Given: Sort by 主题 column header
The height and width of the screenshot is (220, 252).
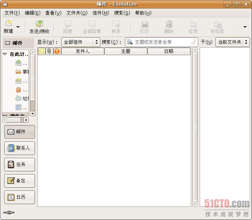Looking at the screenshot, I should (126, 51).
